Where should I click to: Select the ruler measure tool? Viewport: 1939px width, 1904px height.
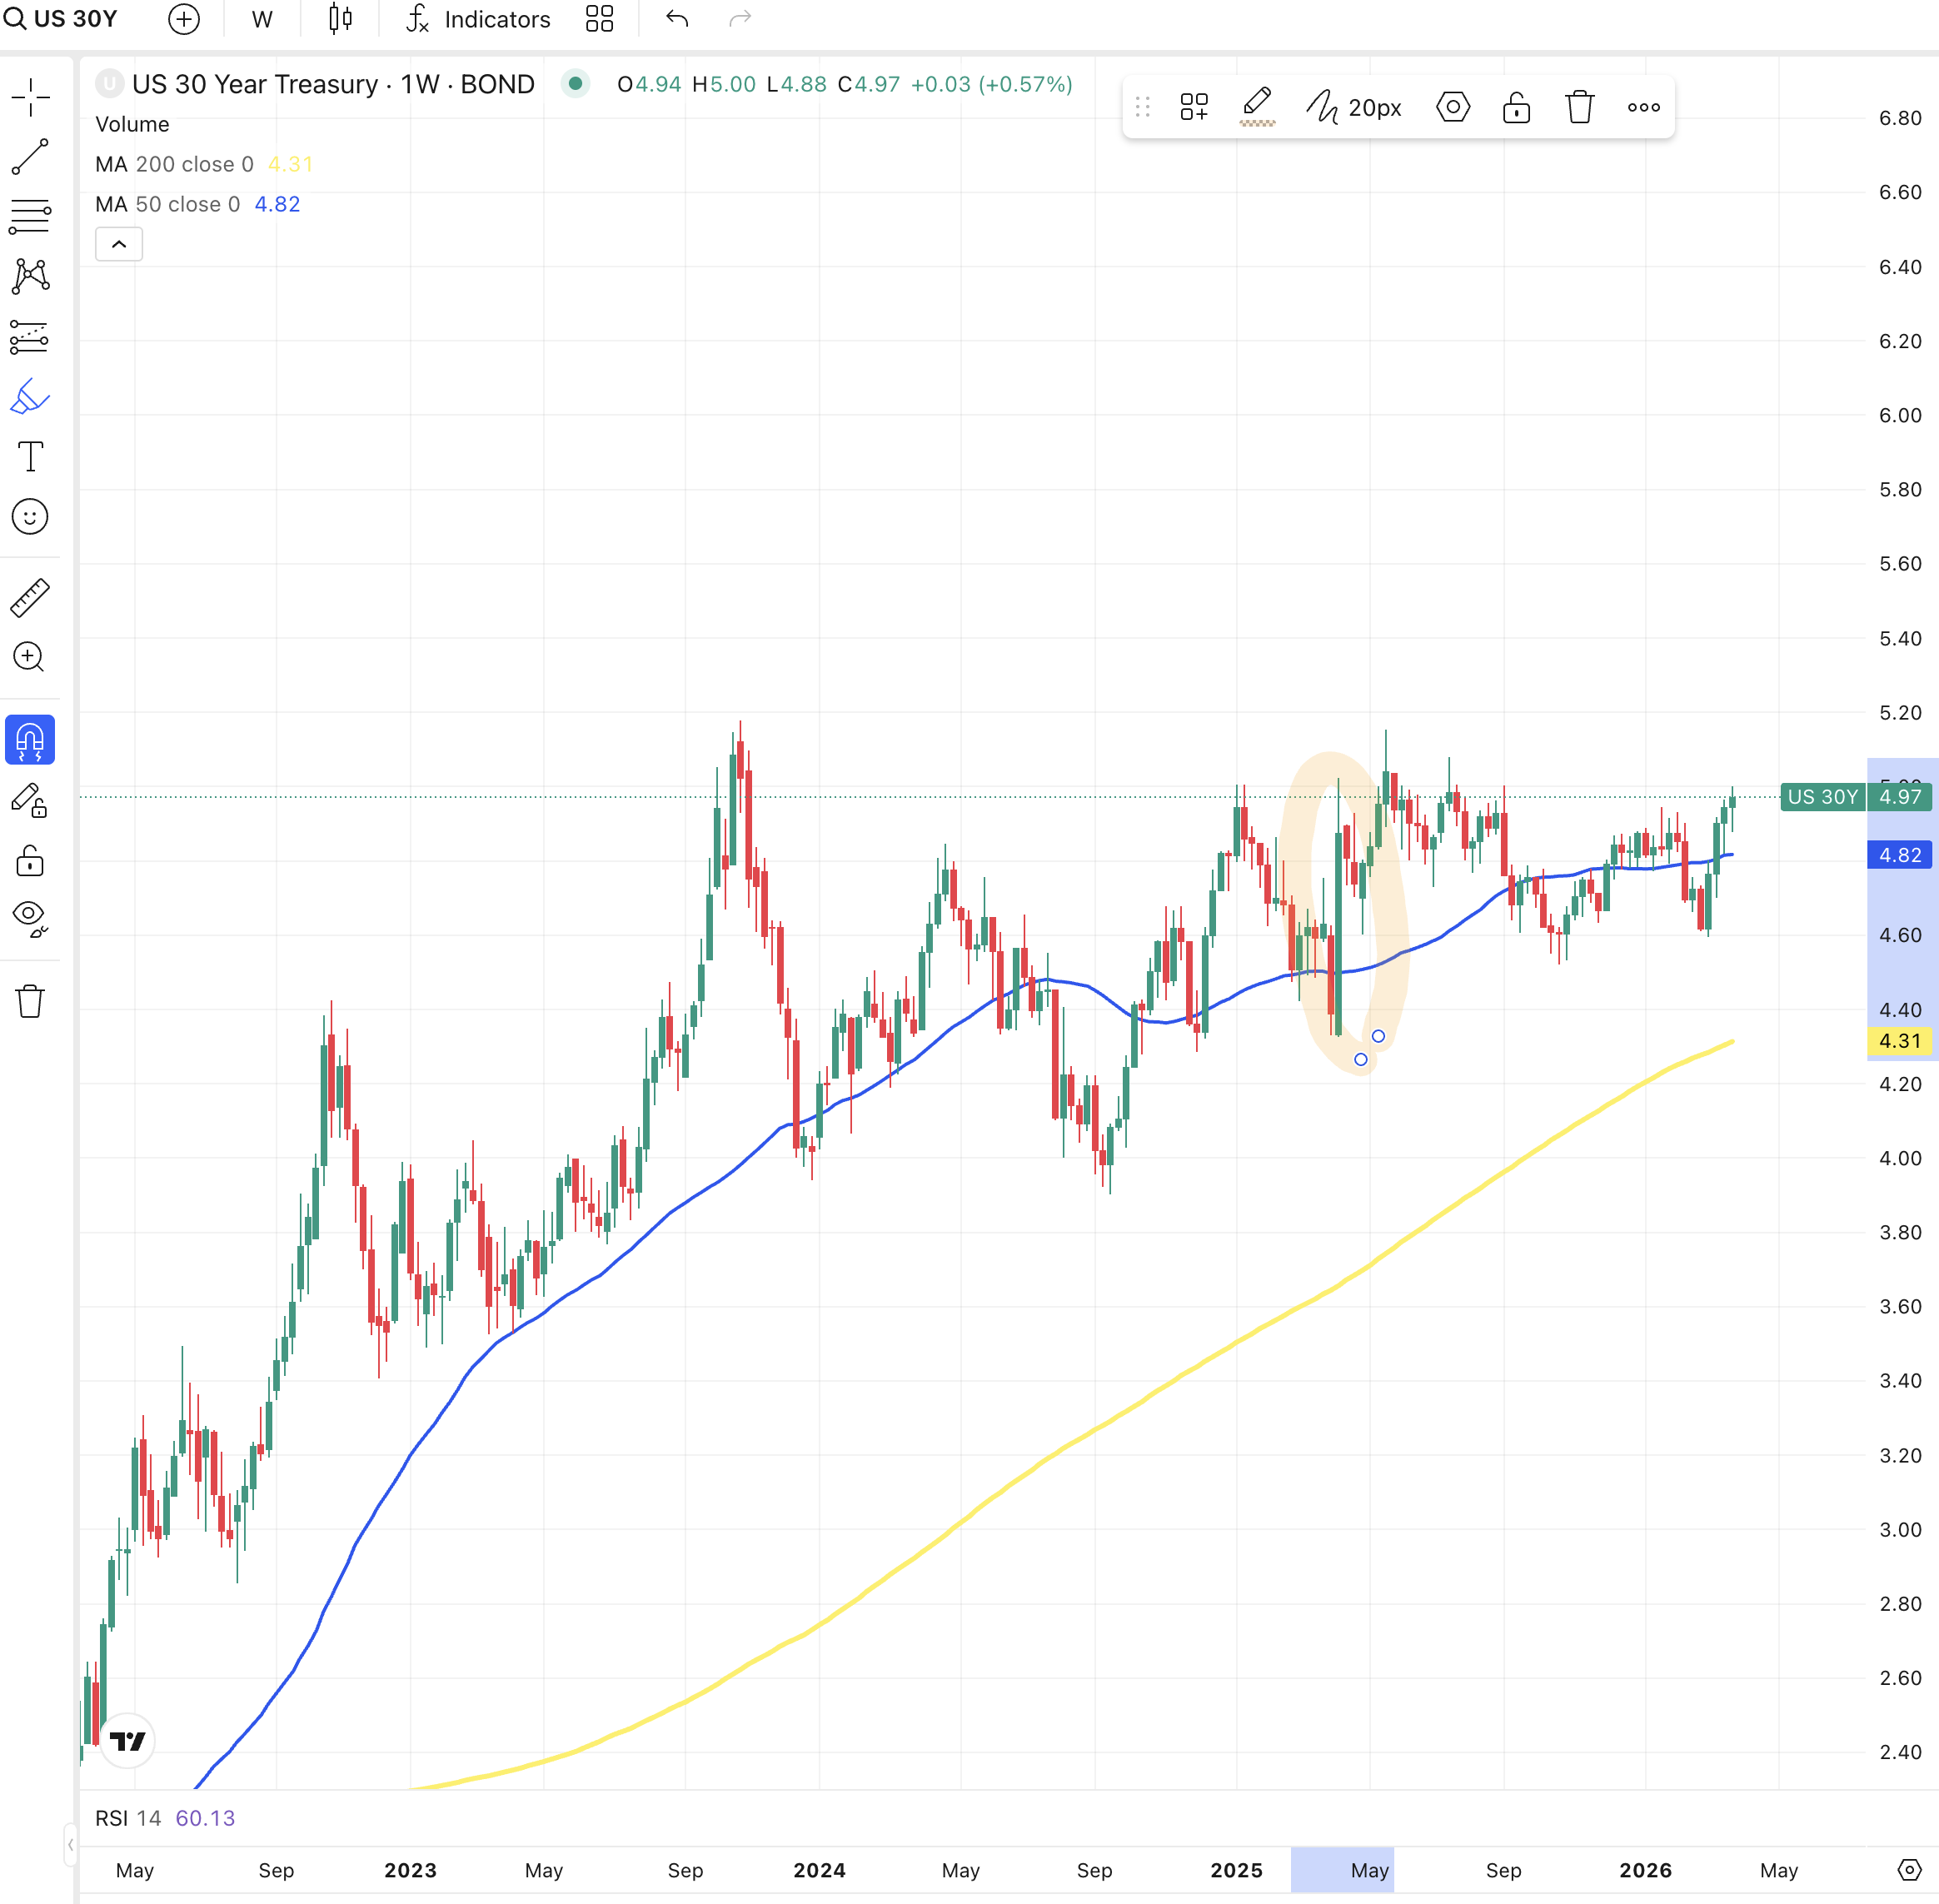tap(30, 598)
